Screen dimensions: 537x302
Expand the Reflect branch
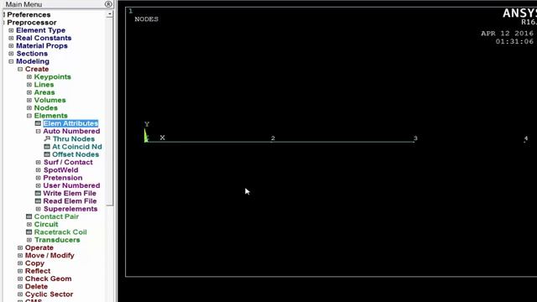[x=20, y=271]
